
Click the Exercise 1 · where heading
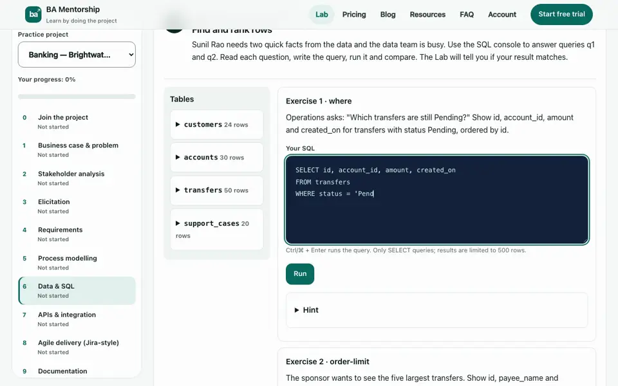(319, 101)
